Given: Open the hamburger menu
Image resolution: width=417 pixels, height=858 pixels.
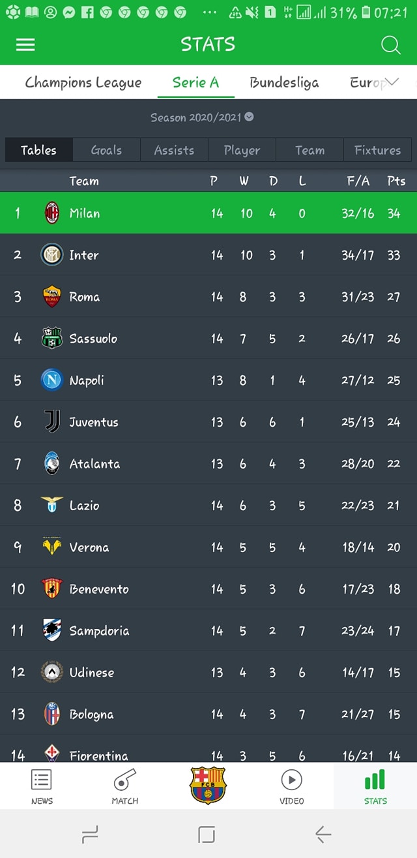Looking at the screenshot, I should click(25, 44).
